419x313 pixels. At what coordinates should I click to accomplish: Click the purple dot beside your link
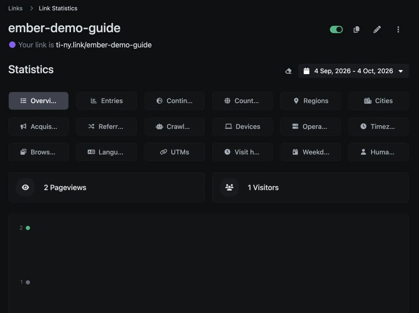12,45
